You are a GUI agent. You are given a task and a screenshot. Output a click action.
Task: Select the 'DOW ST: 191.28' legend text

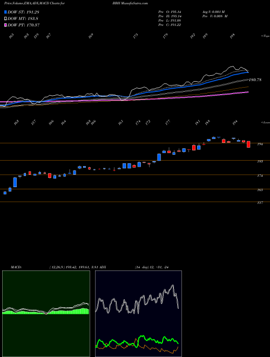[x=23, y=12]
